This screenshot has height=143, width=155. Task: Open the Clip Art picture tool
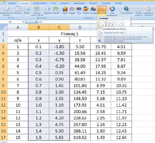tap(37, 11)
